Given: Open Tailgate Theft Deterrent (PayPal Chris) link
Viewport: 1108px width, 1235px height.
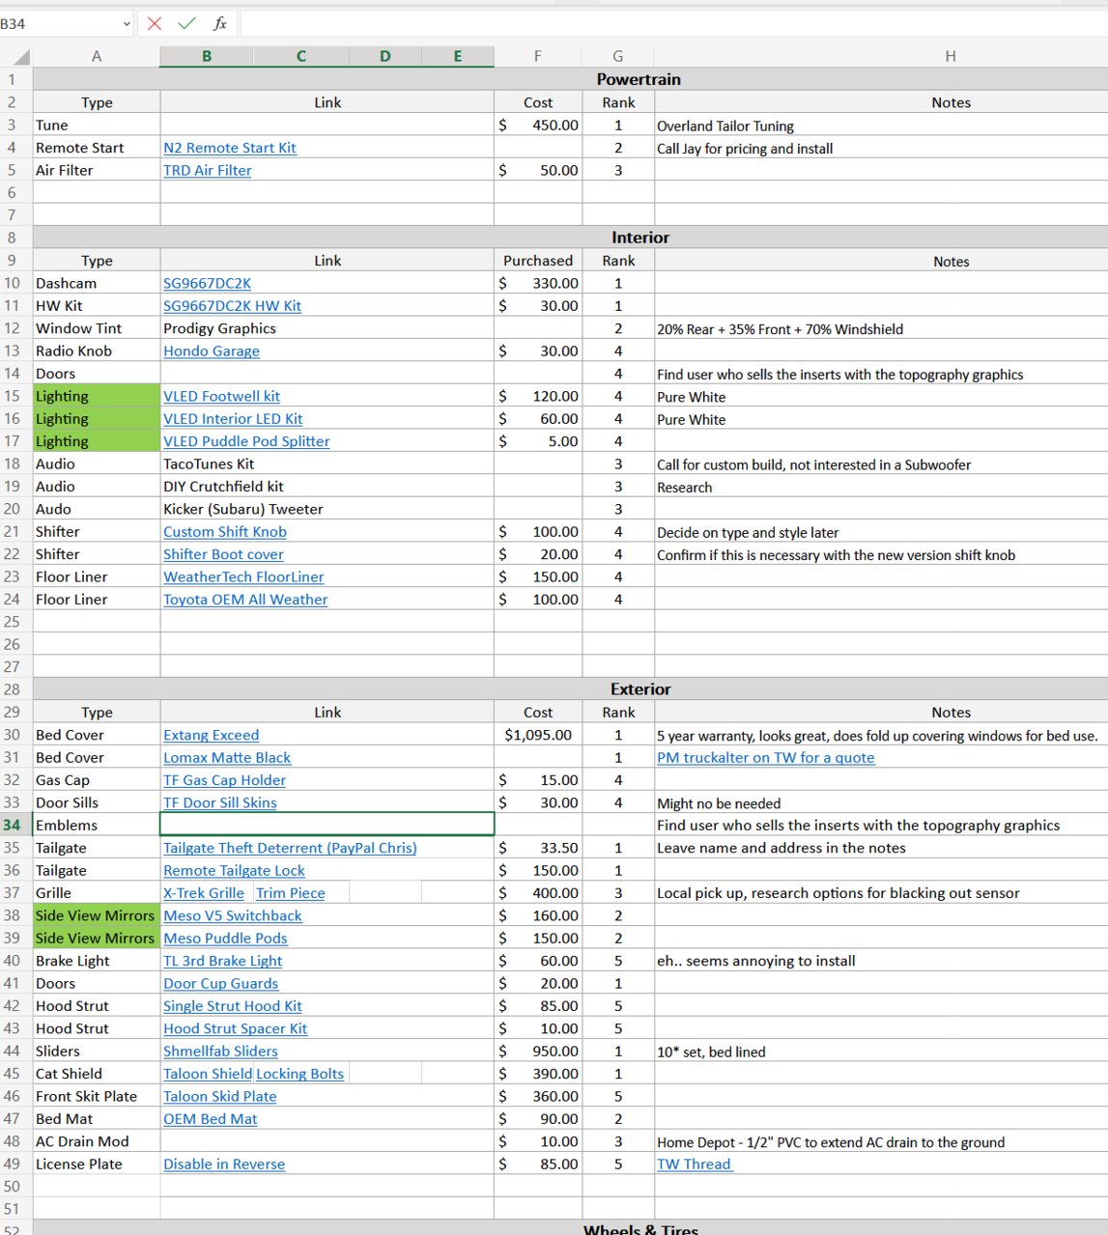Looking at the screenshot, I should tap(290, 848).
